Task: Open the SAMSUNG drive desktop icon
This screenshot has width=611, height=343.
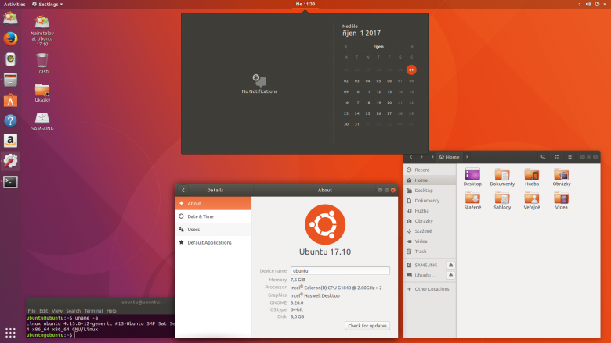Action: [x=42, y=122]
